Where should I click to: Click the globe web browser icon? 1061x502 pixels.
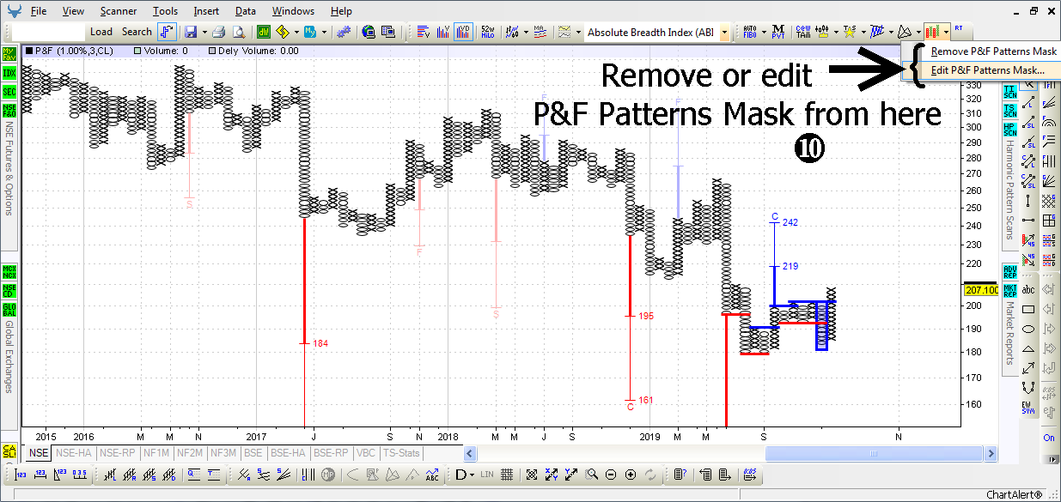pos(368,32)
